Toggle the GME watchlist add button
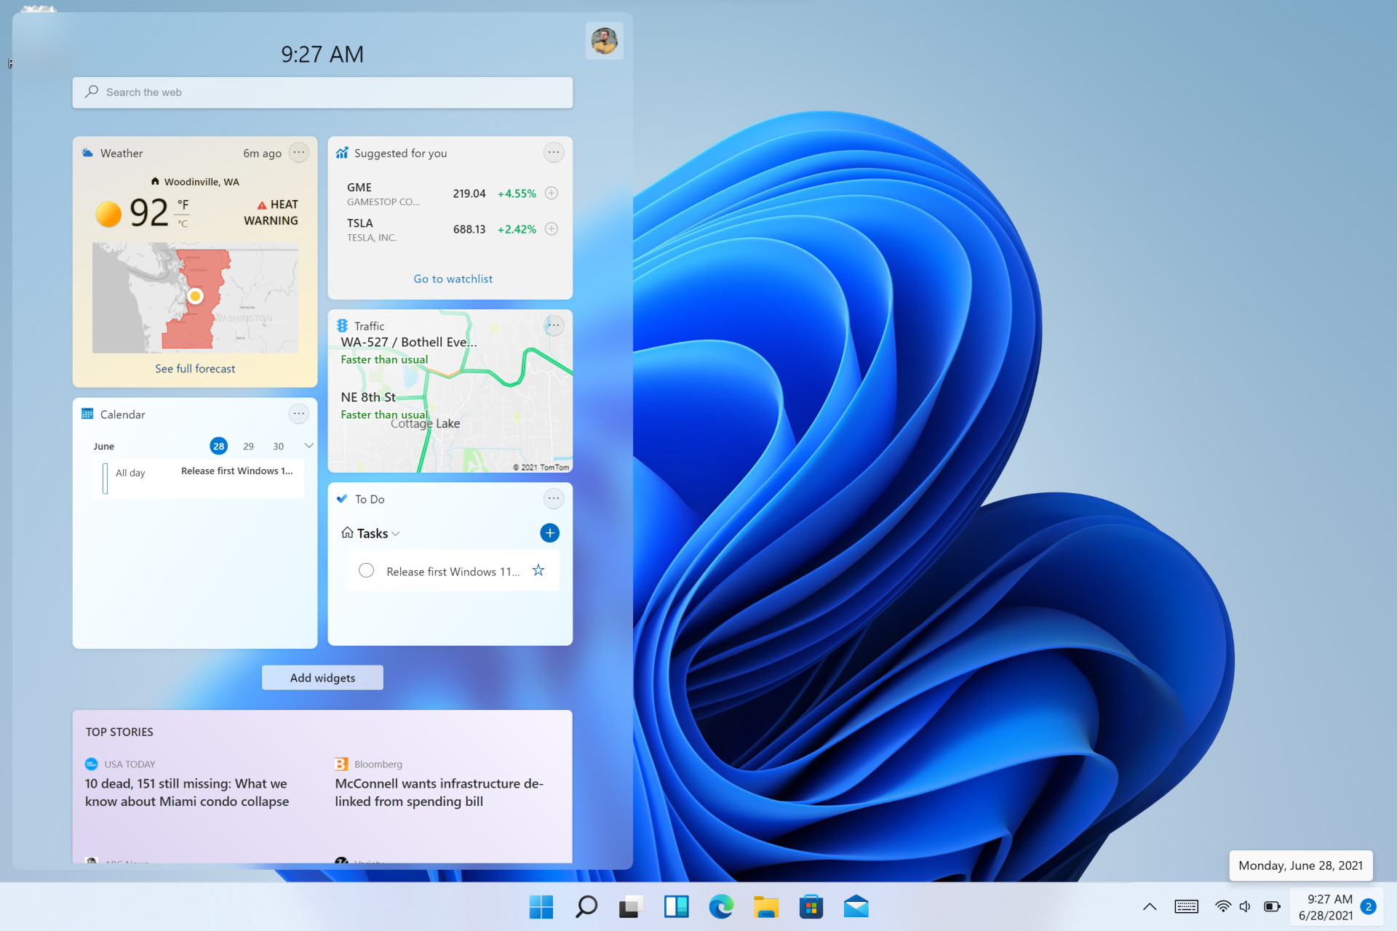Image resolution: width=1397 pixels, height=931 pixels. tap(554, 192)
